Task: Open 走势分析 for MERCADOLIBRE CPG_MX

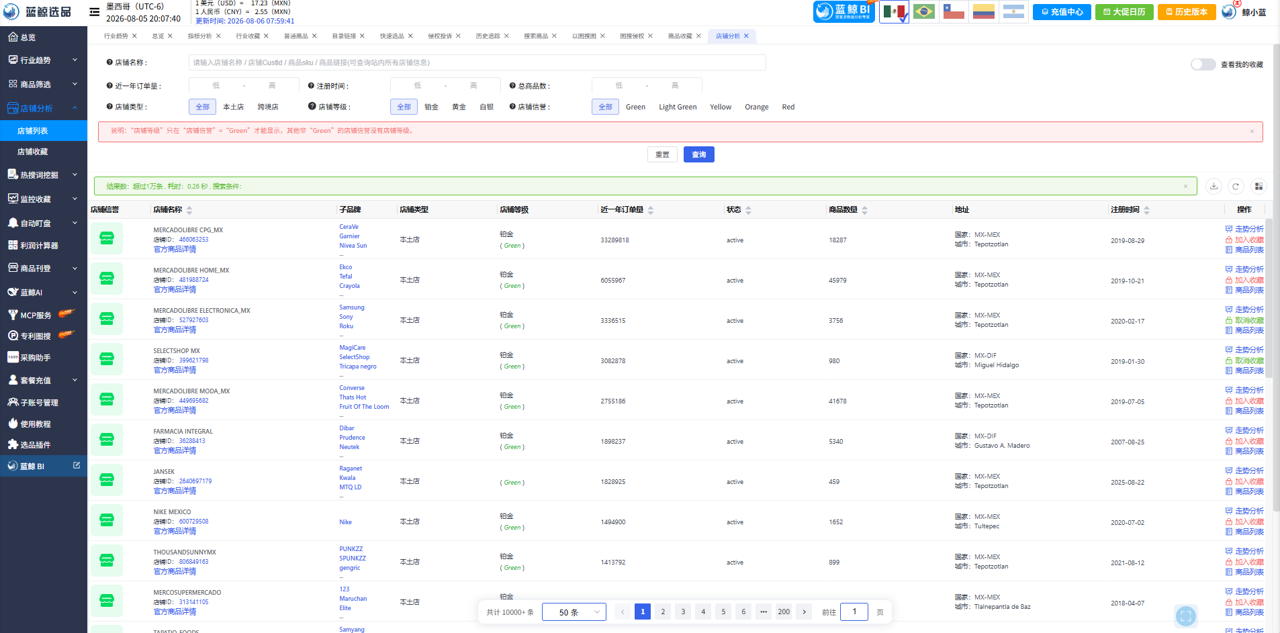Action: click(x=1249, y=229)
